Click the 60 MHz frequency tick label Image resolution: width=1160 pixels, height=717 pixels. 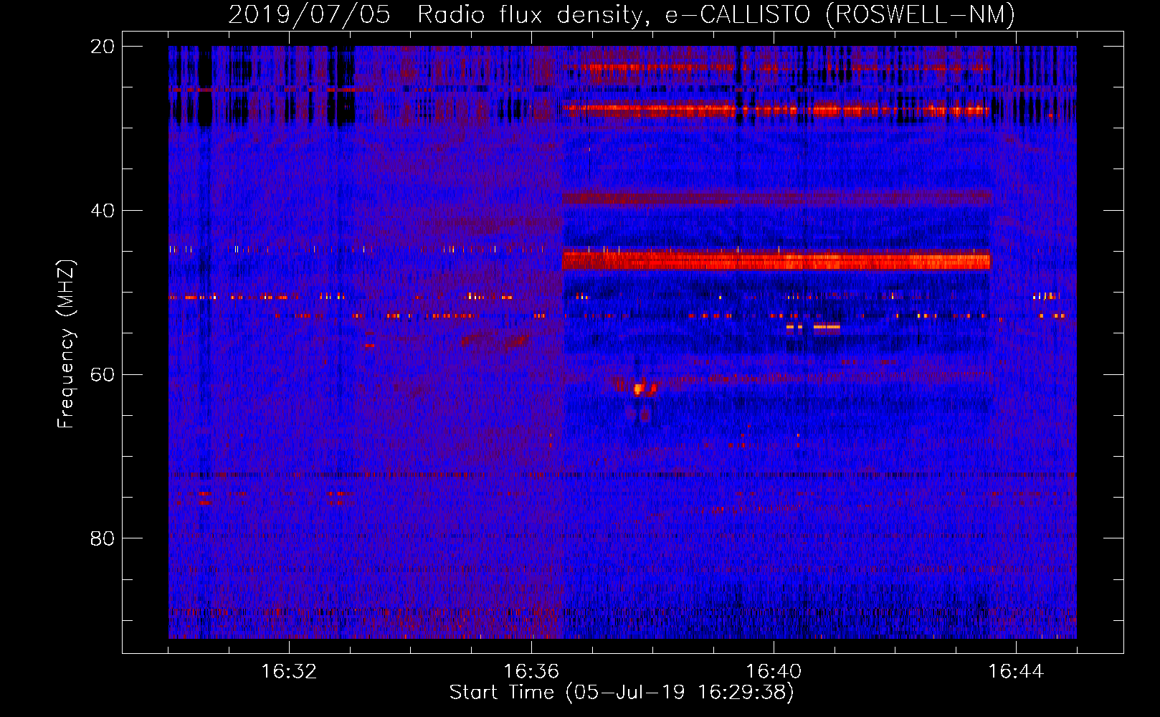click(103, 374)
